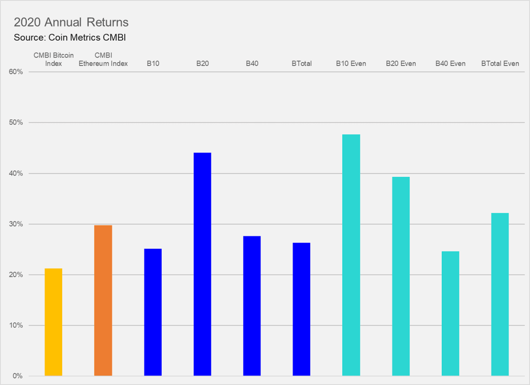Click the 'B20' category label
This screenshot has height=385, width=530.
[x=202, y=63]
